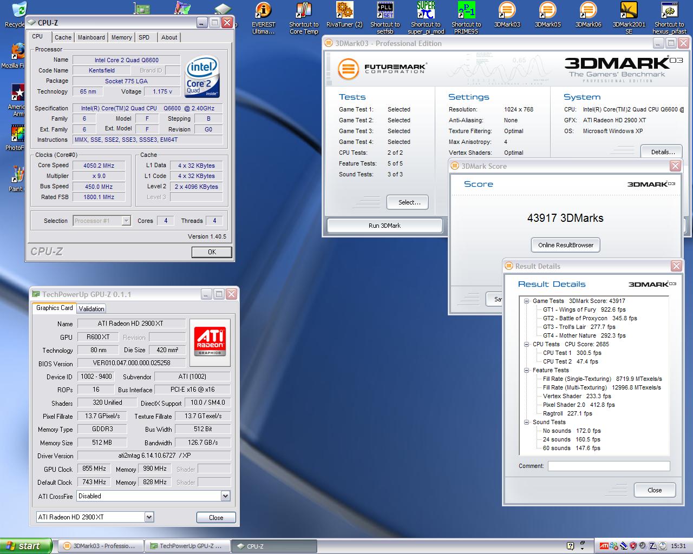Open the America's Army desktop icon
693x554 pixels.
pos(16,101)
